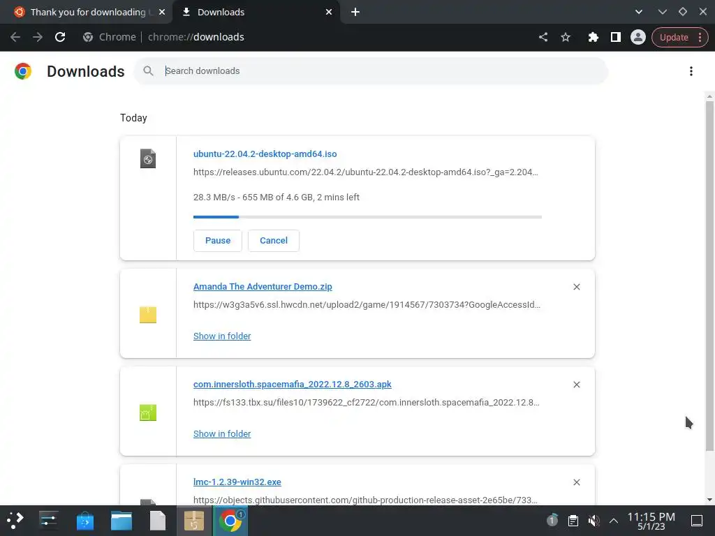Open the Discover software store icon
Viewport: 715px width, 536px height.
click(x=84, y=521)
